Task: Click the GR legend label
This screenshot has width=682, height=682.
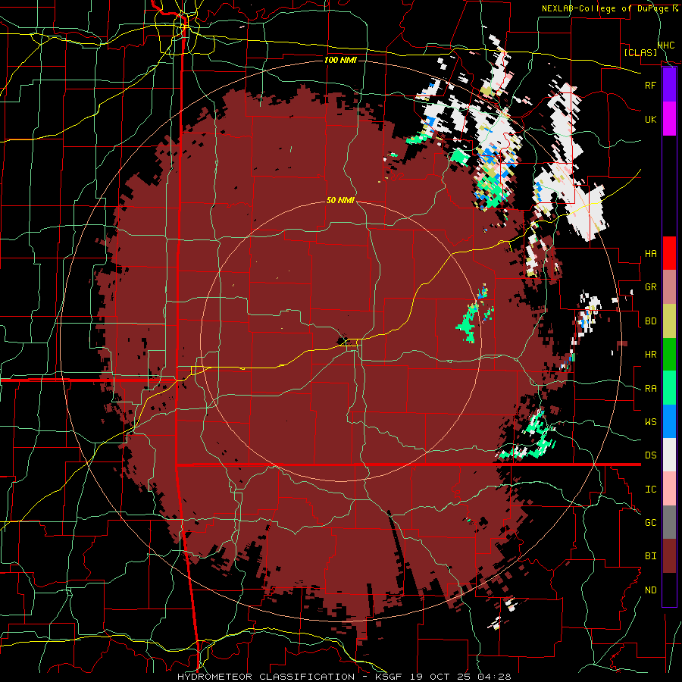Action: pyautogui.click(x=650, y=287)
